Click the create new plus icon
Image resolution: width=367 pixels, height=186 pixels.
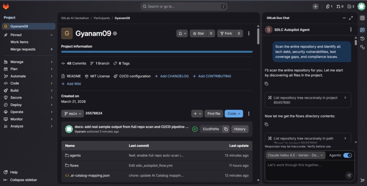pos(316,6)
